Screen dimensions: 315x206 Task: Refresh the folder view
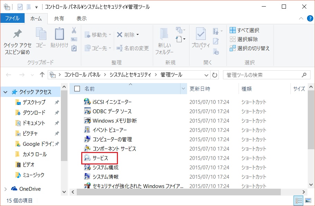click(215, 75)
